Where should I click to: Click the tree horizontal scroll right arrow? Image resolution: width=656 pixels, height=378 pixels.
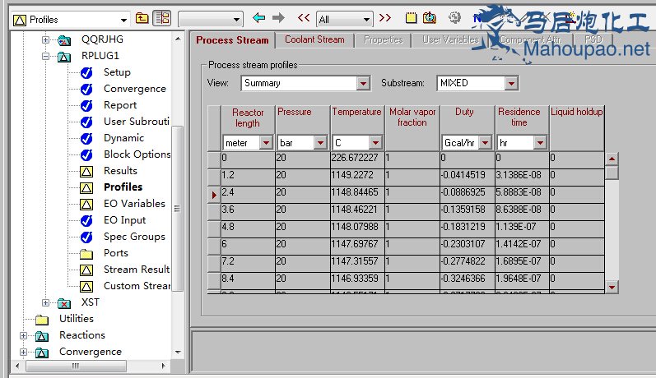click(164, 366)
